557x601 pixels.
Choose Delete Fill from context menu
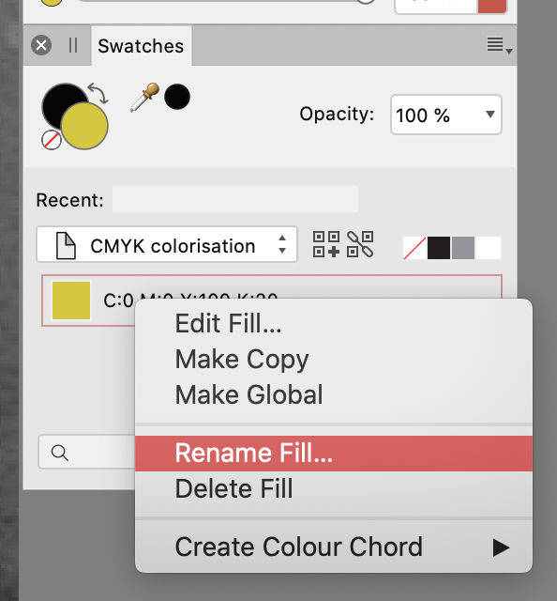pos(334,488)
